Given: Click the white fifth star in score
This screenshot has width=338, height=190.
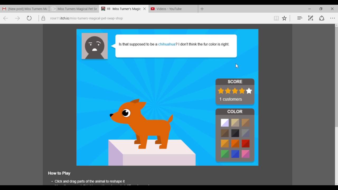Looking at the screenshot, I should 249,91.
